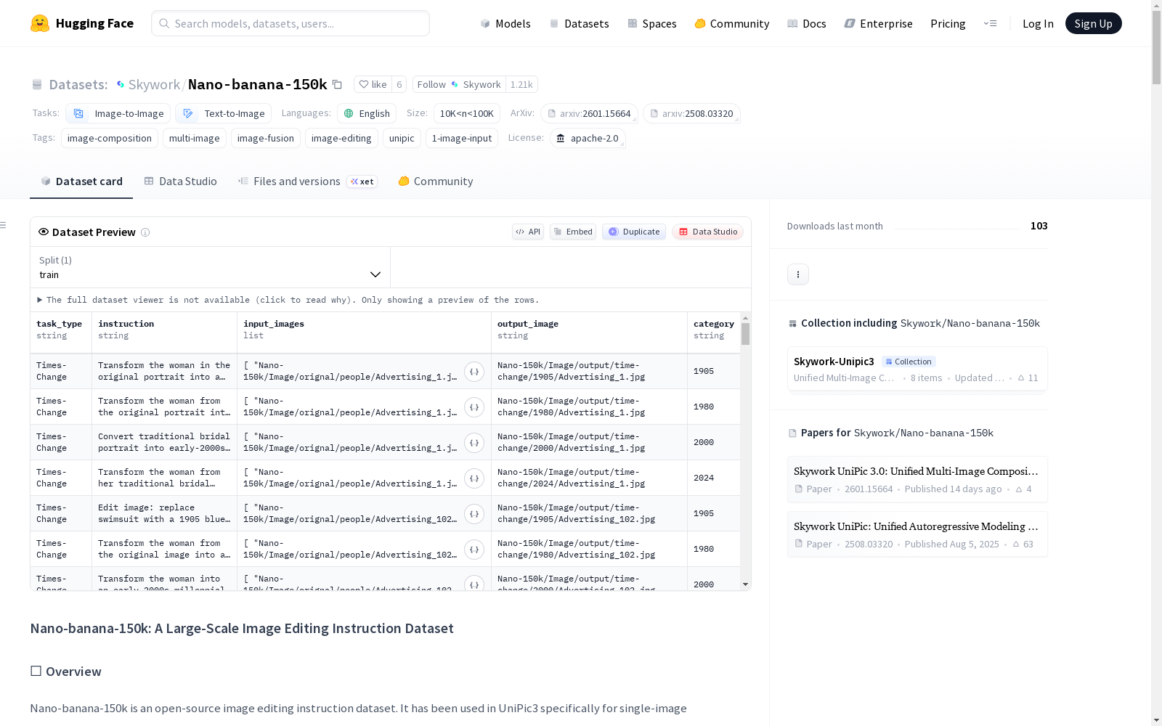Expand JSON for 1980 Advertising_102 input images
Image resolution: width=1162 pixels, height=726 pixels.
click(x=474, y=550)
